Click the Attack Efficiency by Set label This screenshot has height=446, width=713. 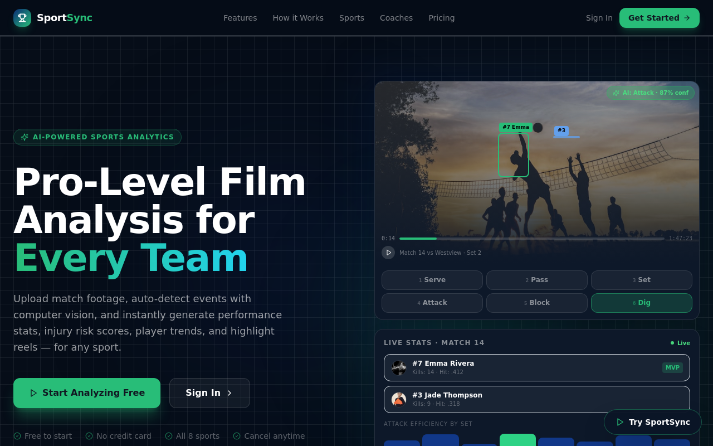428,424
